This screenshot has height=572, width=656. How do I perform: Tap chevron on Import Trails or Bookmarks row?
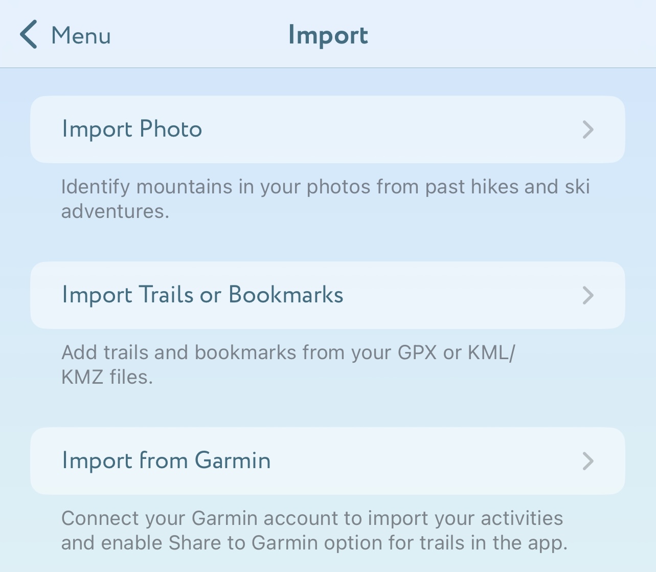click(x=588, y=295)
